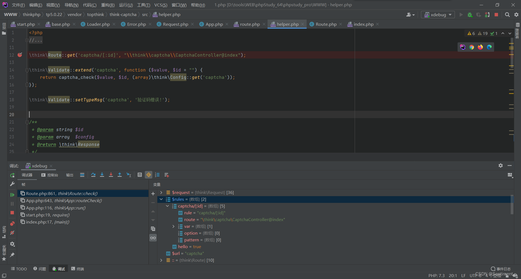
Task: Click the Run play button in top toolbar
Action: tap(461, 15)
